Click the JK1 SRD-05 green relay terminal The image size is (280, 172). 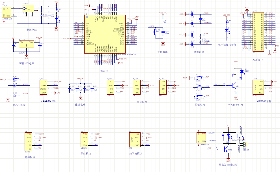point(245,144)
